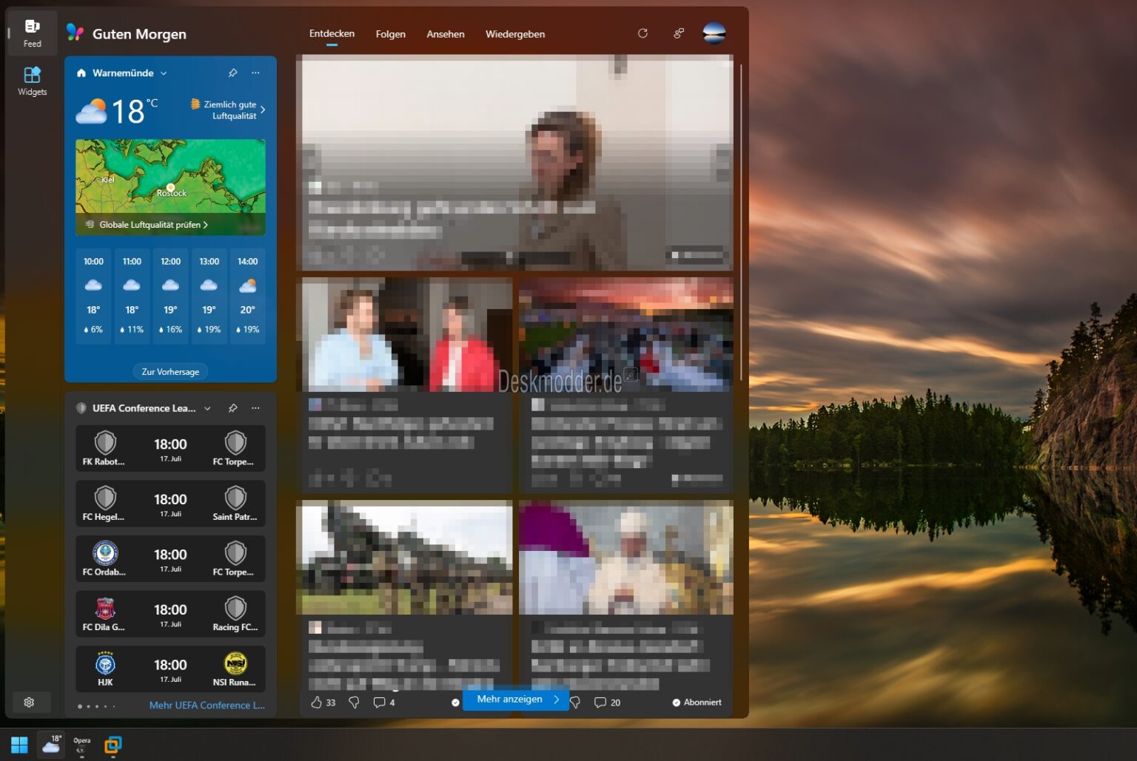1137x761 pixels.
Task: Open feed personalization via the person icon
Action: tap(678, 33)
